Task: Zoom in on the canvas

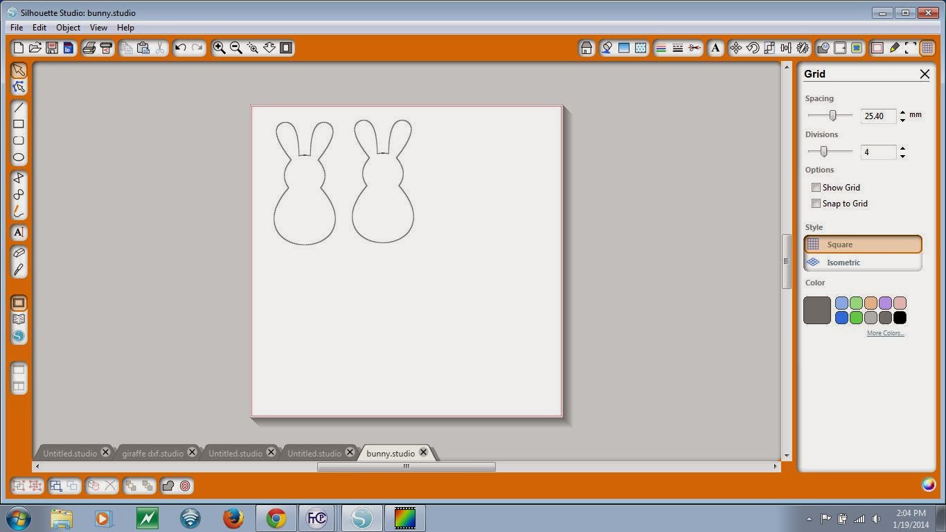Action: 220,48
